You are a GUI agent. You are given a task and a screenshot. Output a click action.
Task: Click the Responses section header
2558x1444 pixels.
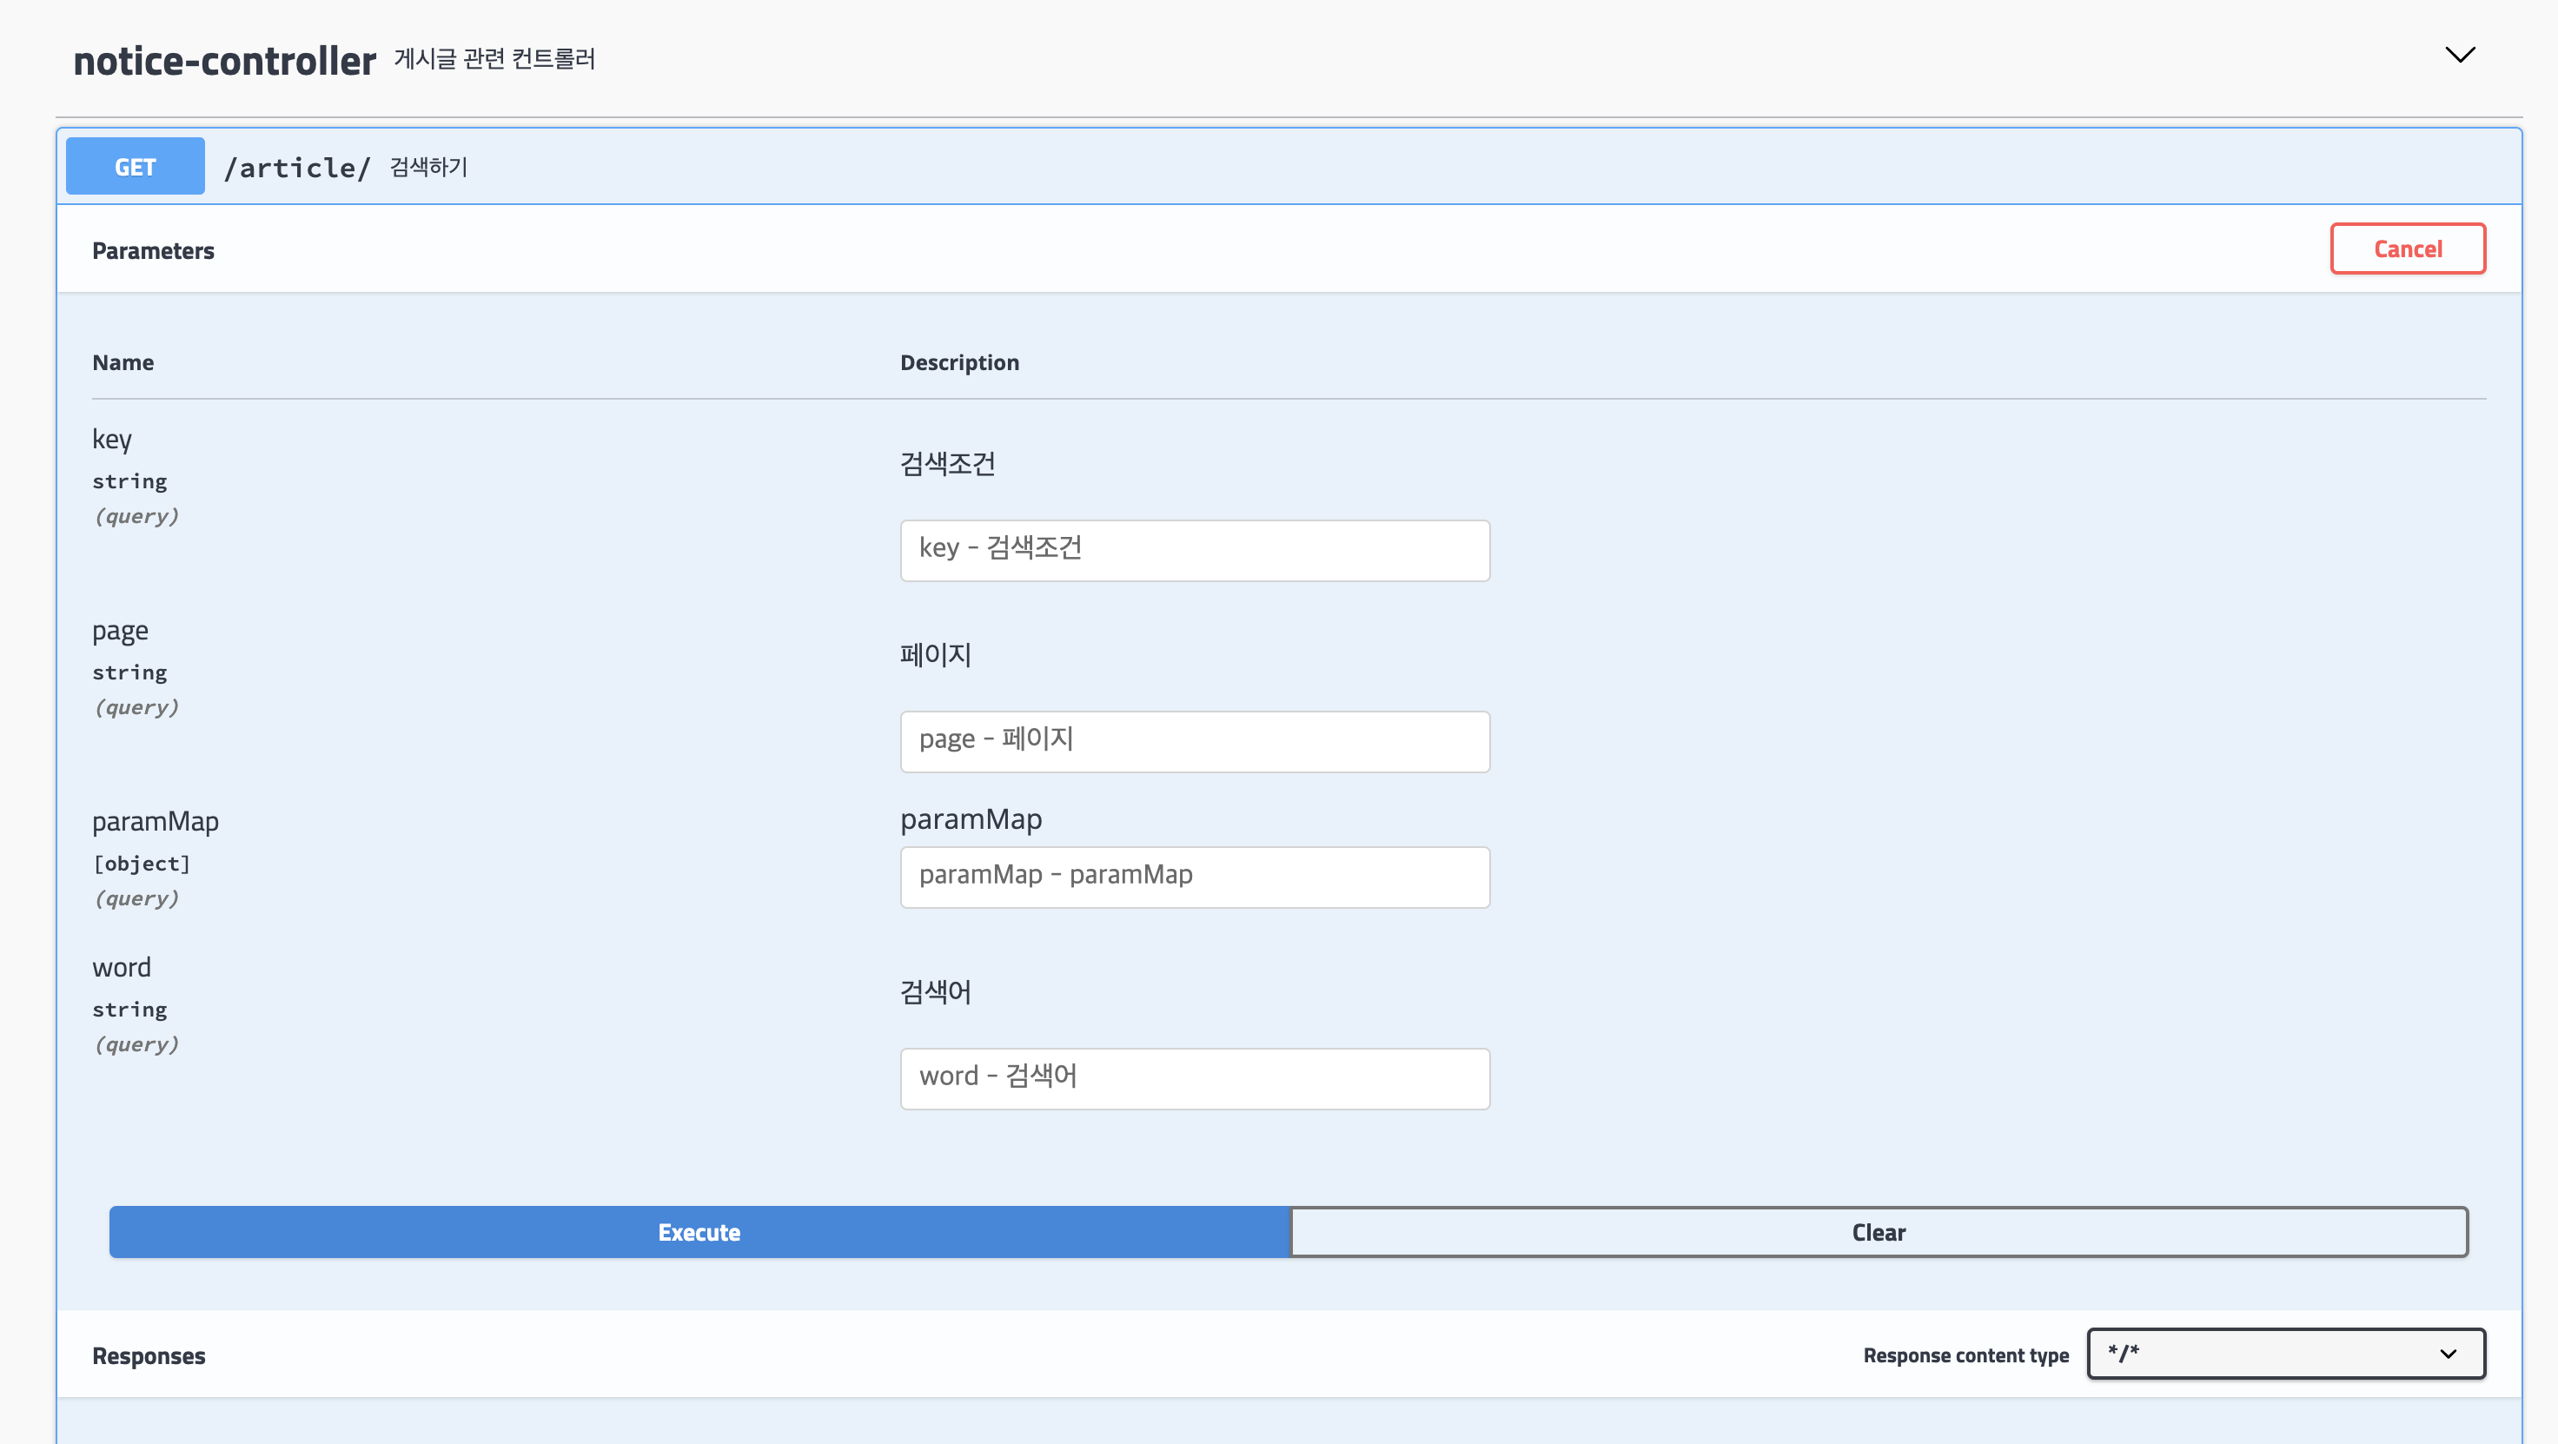pyautogui.click(x=149, y=1355)
